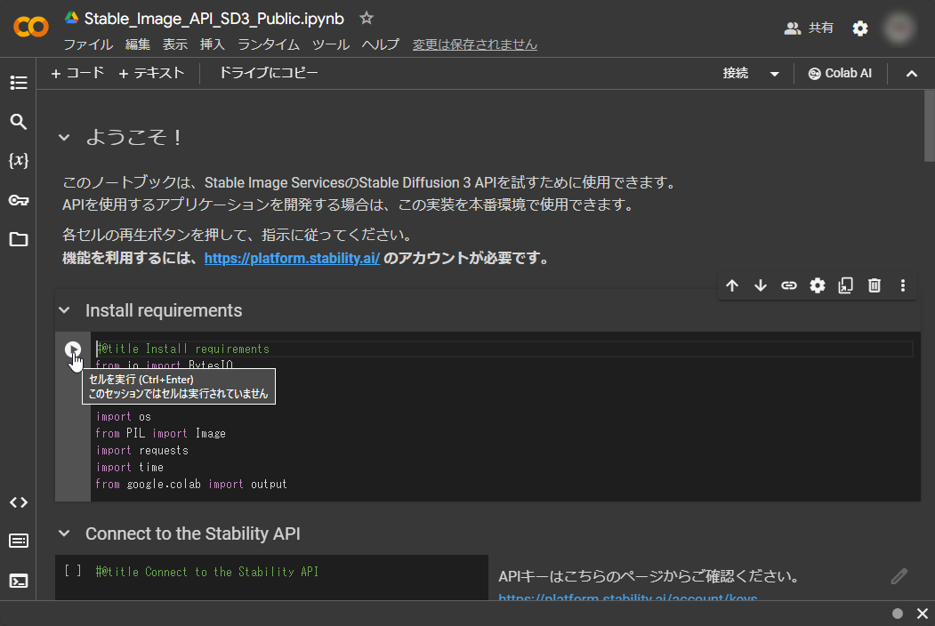Delete the selected cell with trash icon
Image resolution: width=935 pixels, height=626 pixels.
point(875,285)
